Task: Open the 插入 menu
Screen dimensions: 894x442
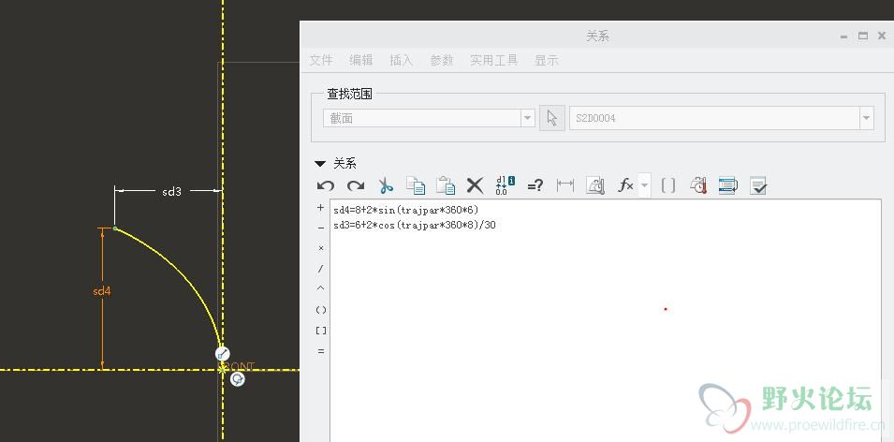Action: [401, 60]
